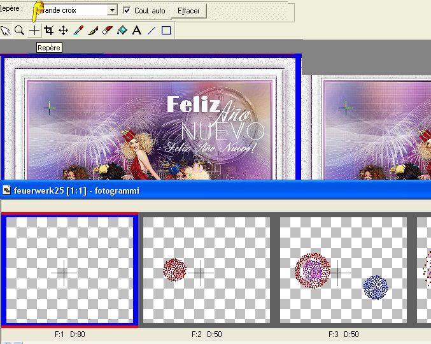431x344 pixels.
Task: Select the Zoom magnifier tool
Action: [19, 30]
